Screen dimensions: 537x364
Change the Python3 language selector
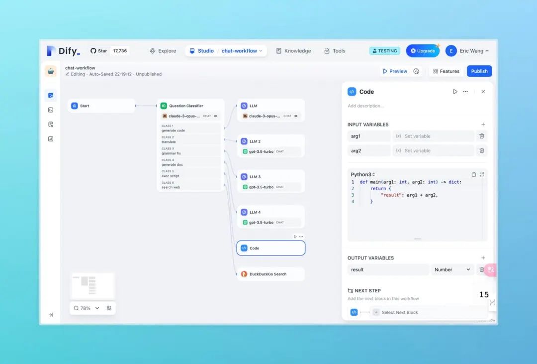(x=362, y=174)
